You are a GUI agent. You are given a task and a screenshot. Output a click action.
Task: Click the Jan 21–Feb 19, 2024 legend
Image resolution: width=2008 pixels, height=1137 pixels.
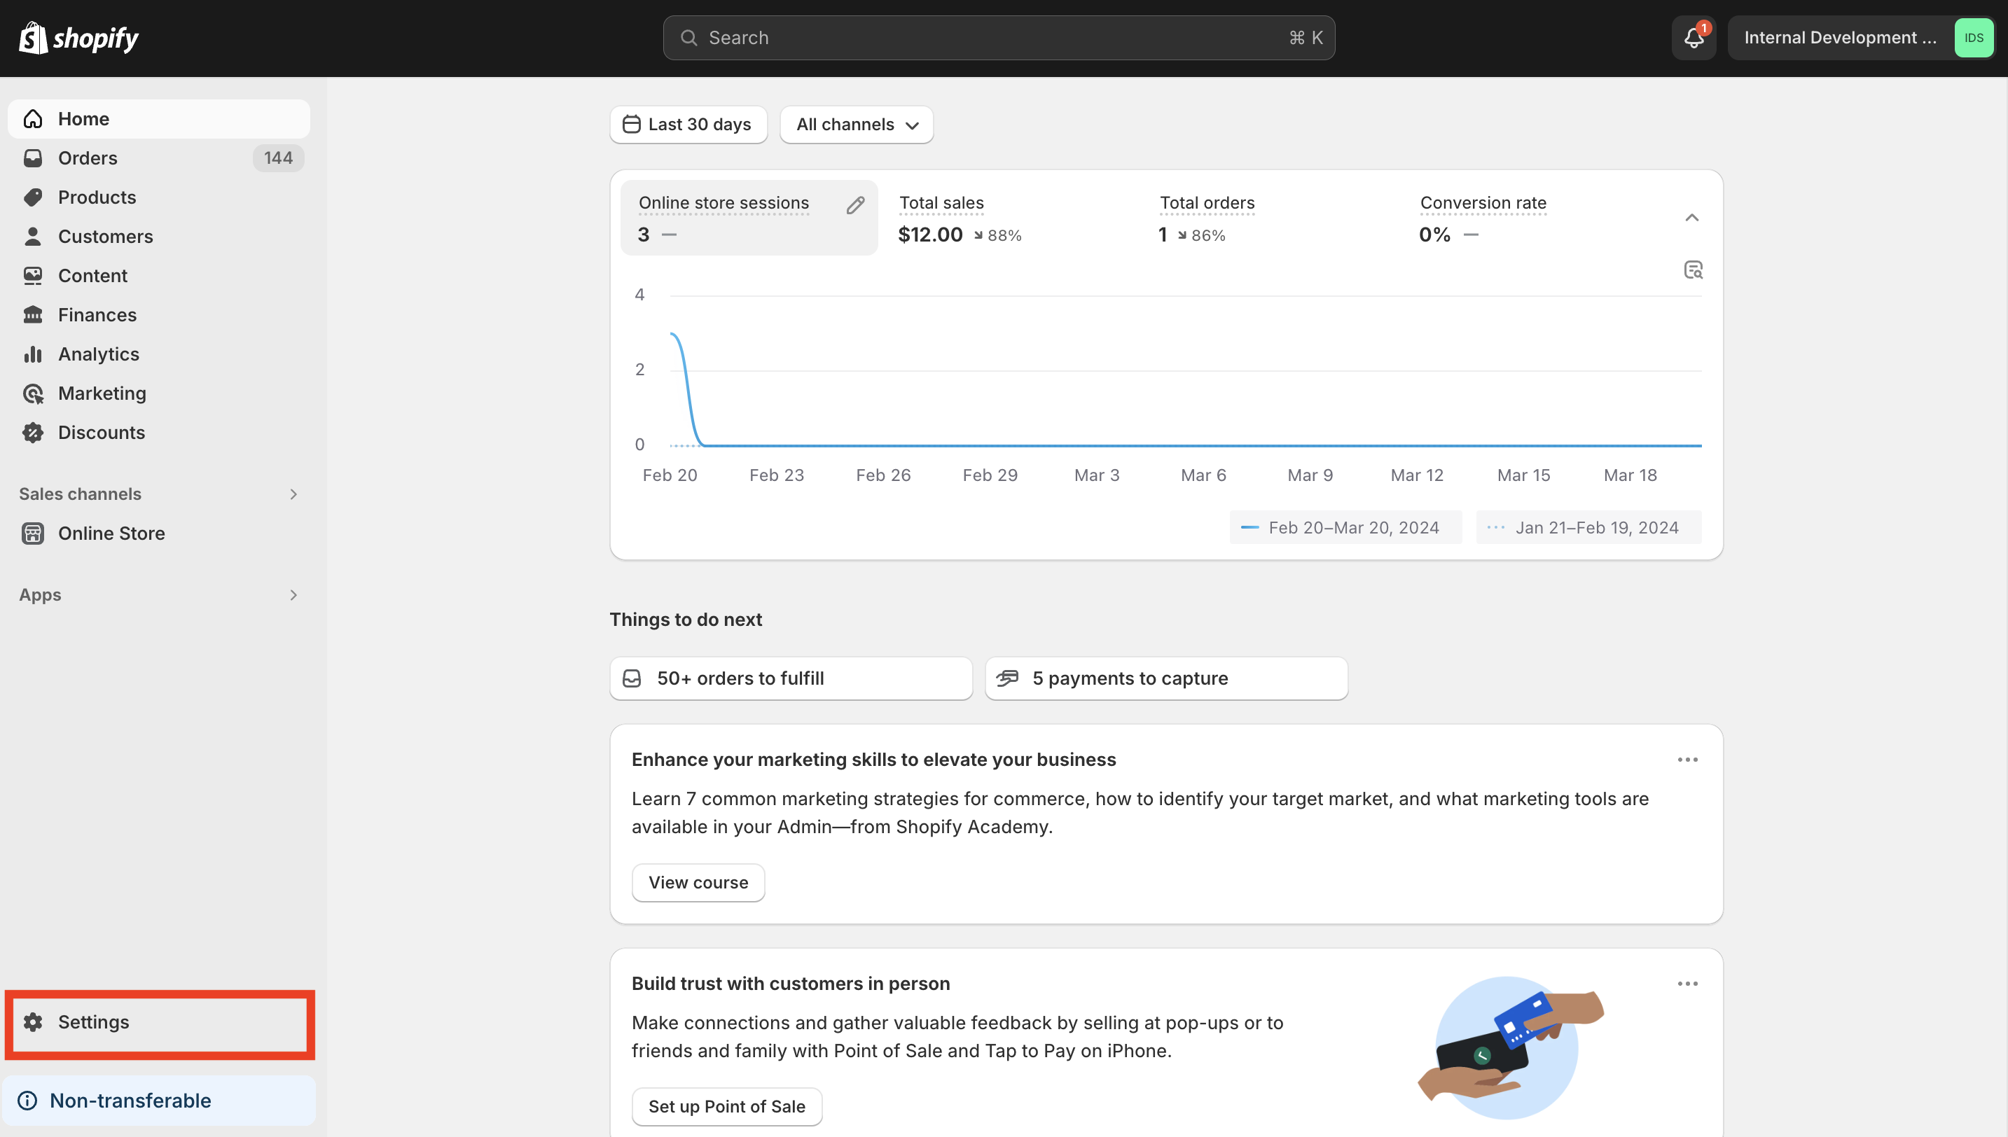(1588, 527)
